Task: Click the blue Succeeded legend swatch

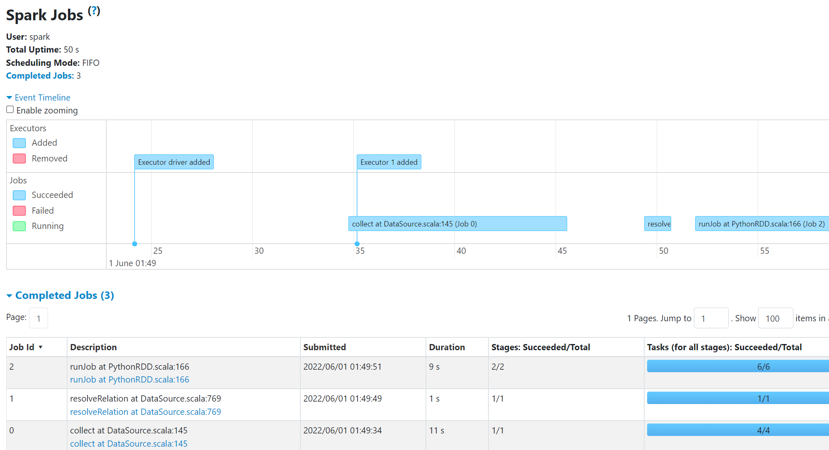Action: coord(19,195)
